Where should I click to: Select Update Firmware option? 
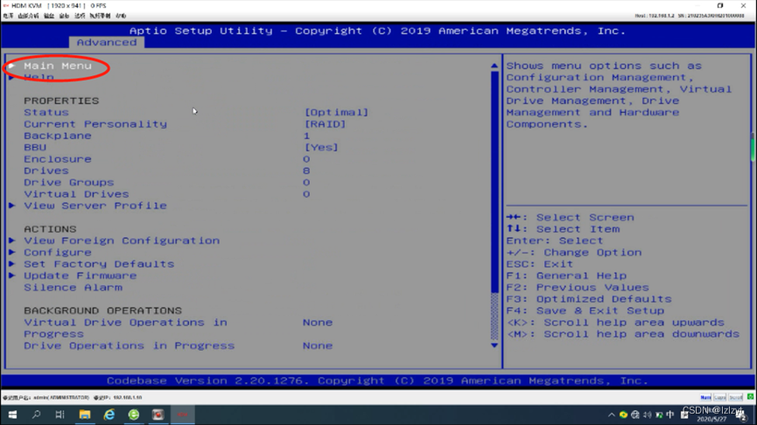click(81, 275)
